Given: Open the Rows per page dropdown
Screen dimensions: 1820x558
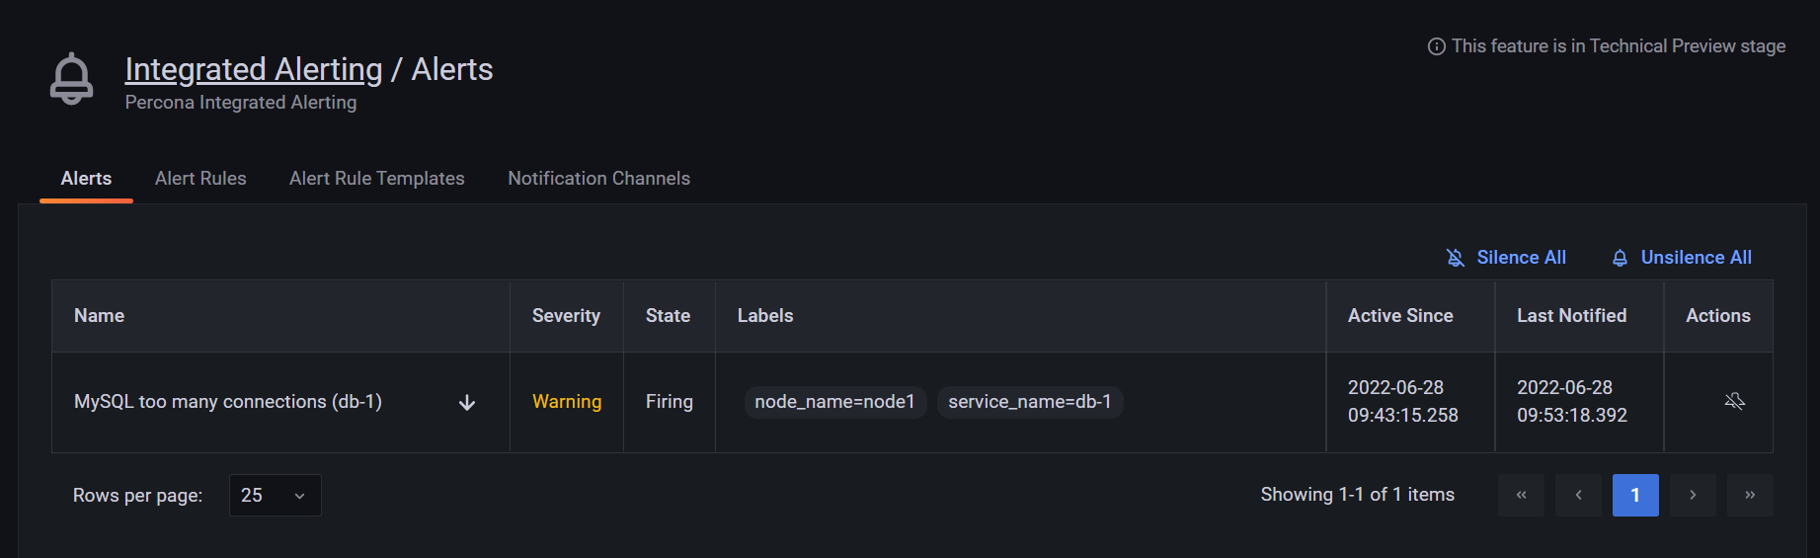Looking at the screenshot, I should (276, 495).
